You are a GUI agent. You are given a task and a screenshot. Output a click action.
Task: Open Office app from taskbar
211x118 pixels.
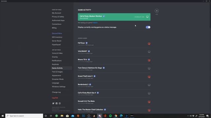[105, 116]
